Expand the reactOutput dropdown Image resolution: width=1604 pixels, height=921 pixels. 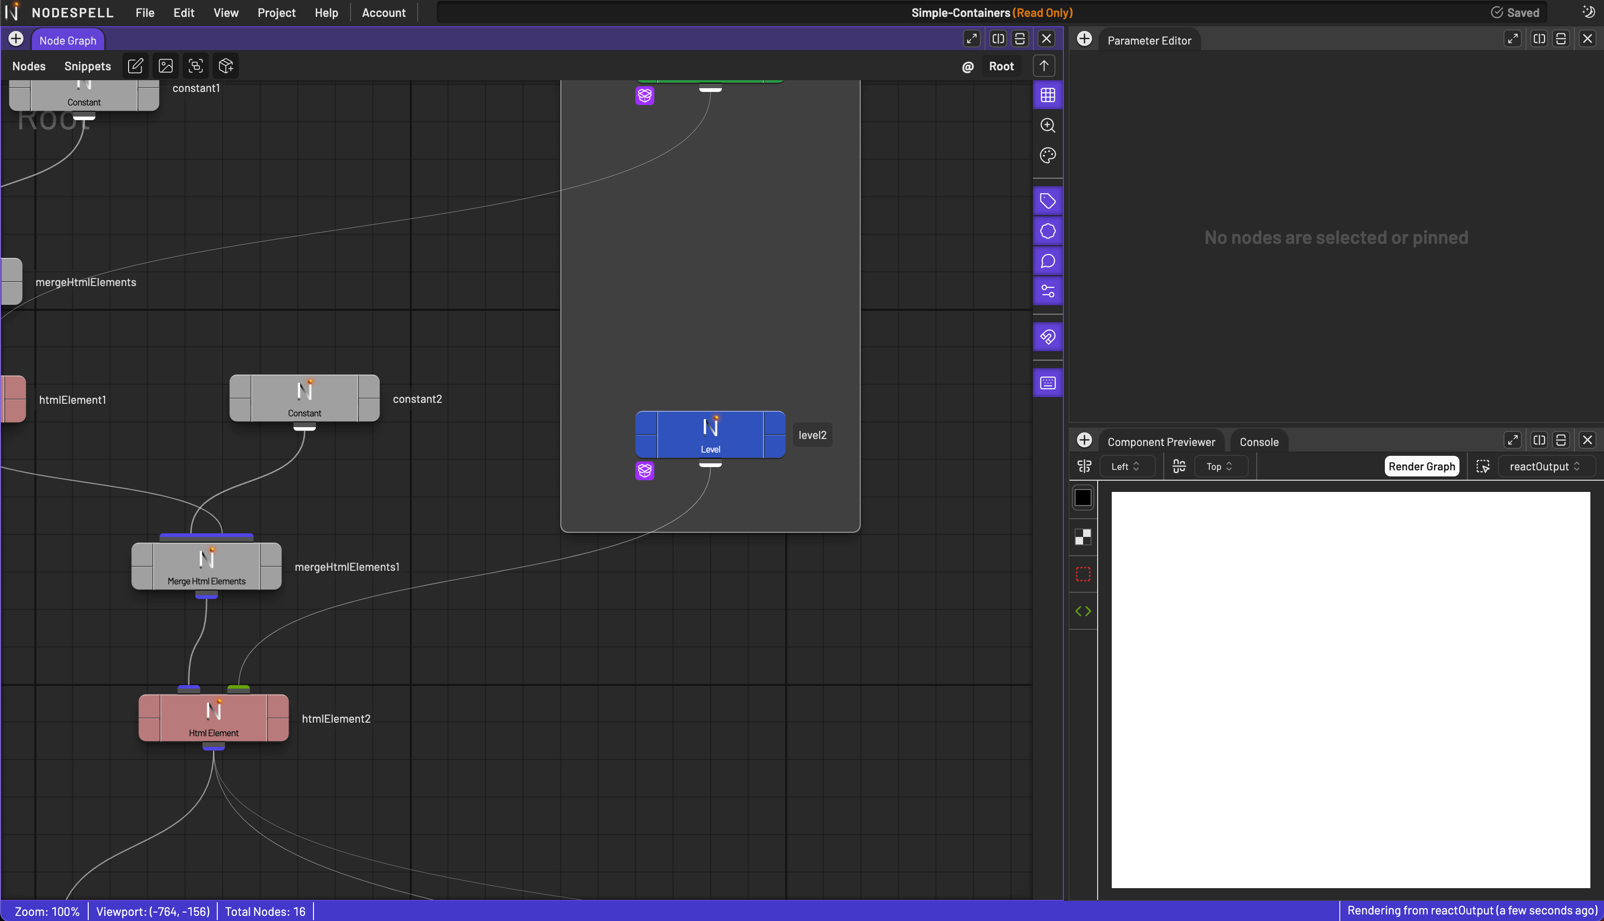point(1544,466)
